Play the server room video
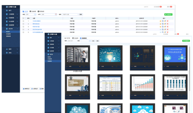The width and height of the screenshot is (193, 113). (x=67, y=66)
